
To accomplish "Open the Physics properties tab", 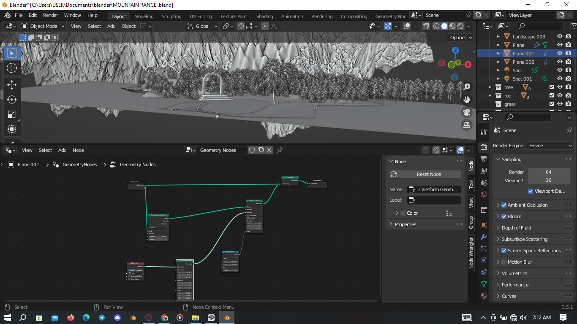I will (x=484, y=260).
